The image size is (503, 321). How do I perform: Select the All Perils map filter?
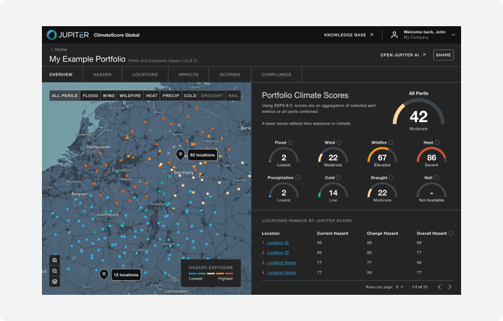tap(65, 95)
